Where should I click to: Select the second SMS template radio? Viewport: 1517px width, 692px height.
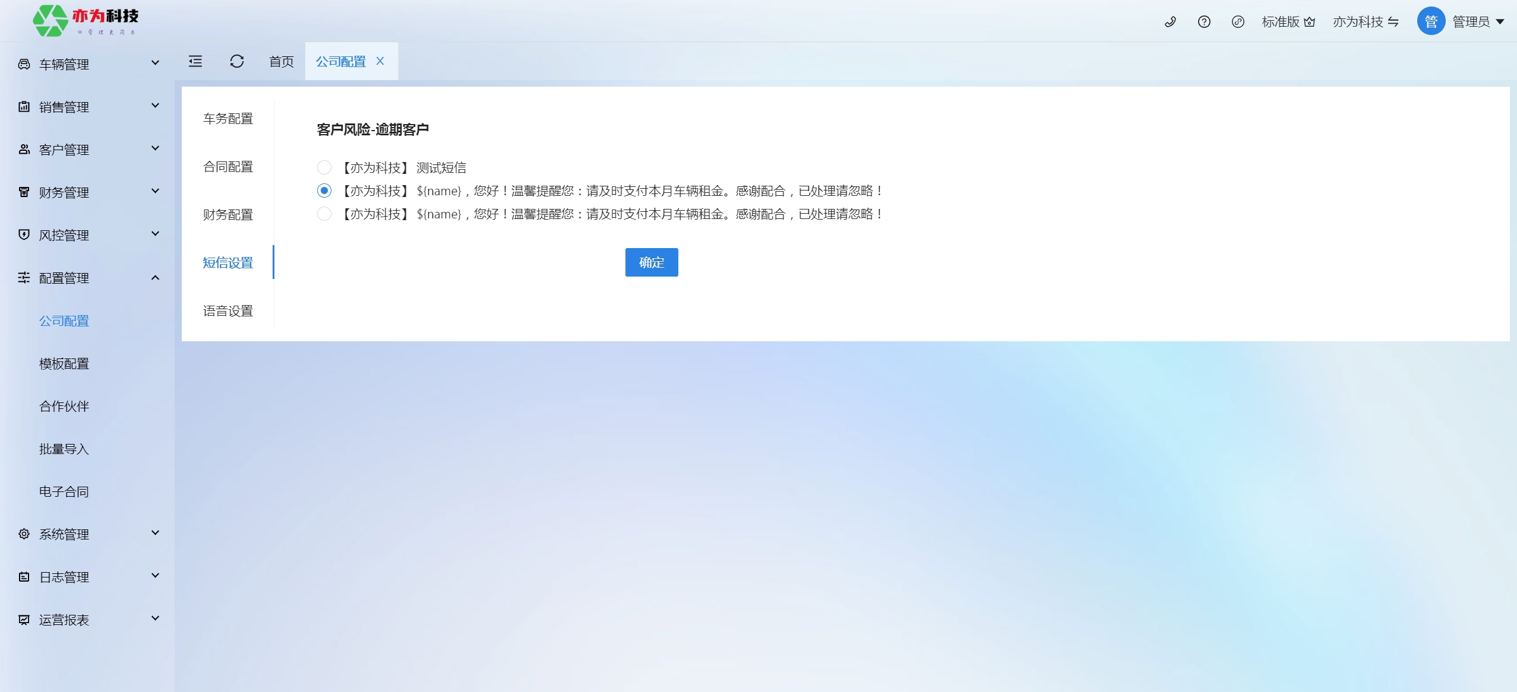[x=324, y=191]
